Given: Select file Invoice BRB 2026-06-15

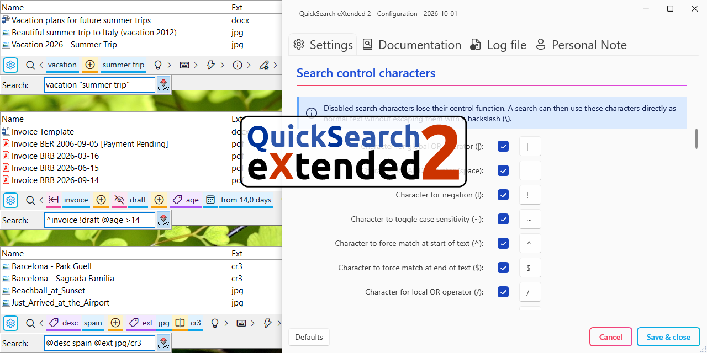Looking at the screenshot, I should coord(55,168).
